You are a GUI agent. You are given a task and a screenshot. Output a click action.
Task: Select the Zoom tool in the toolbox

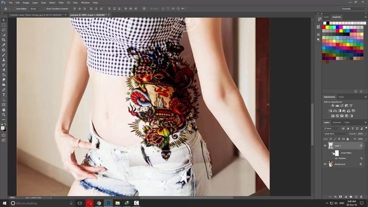pos(3,114)
